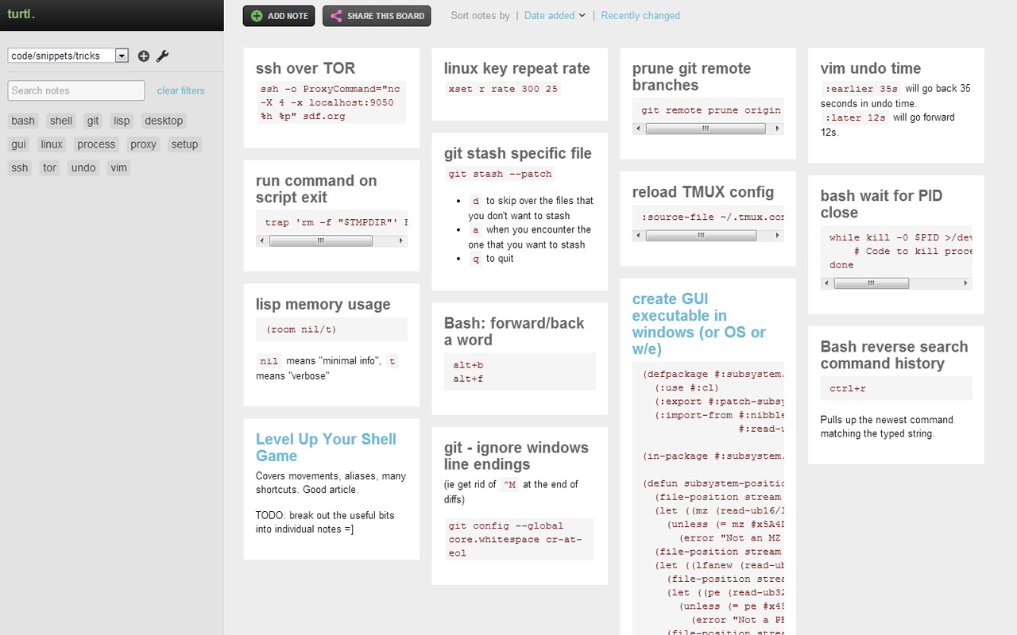
Task: Click the Sort notes by label
Action: coord(480,15)
